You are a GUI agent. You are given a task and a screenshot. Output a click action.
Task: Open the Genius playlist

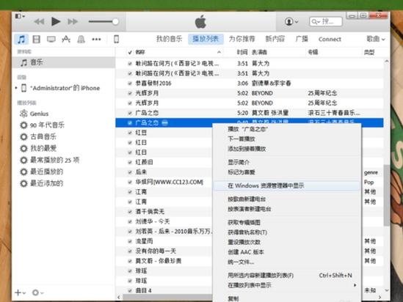click(x=39, y=114)
